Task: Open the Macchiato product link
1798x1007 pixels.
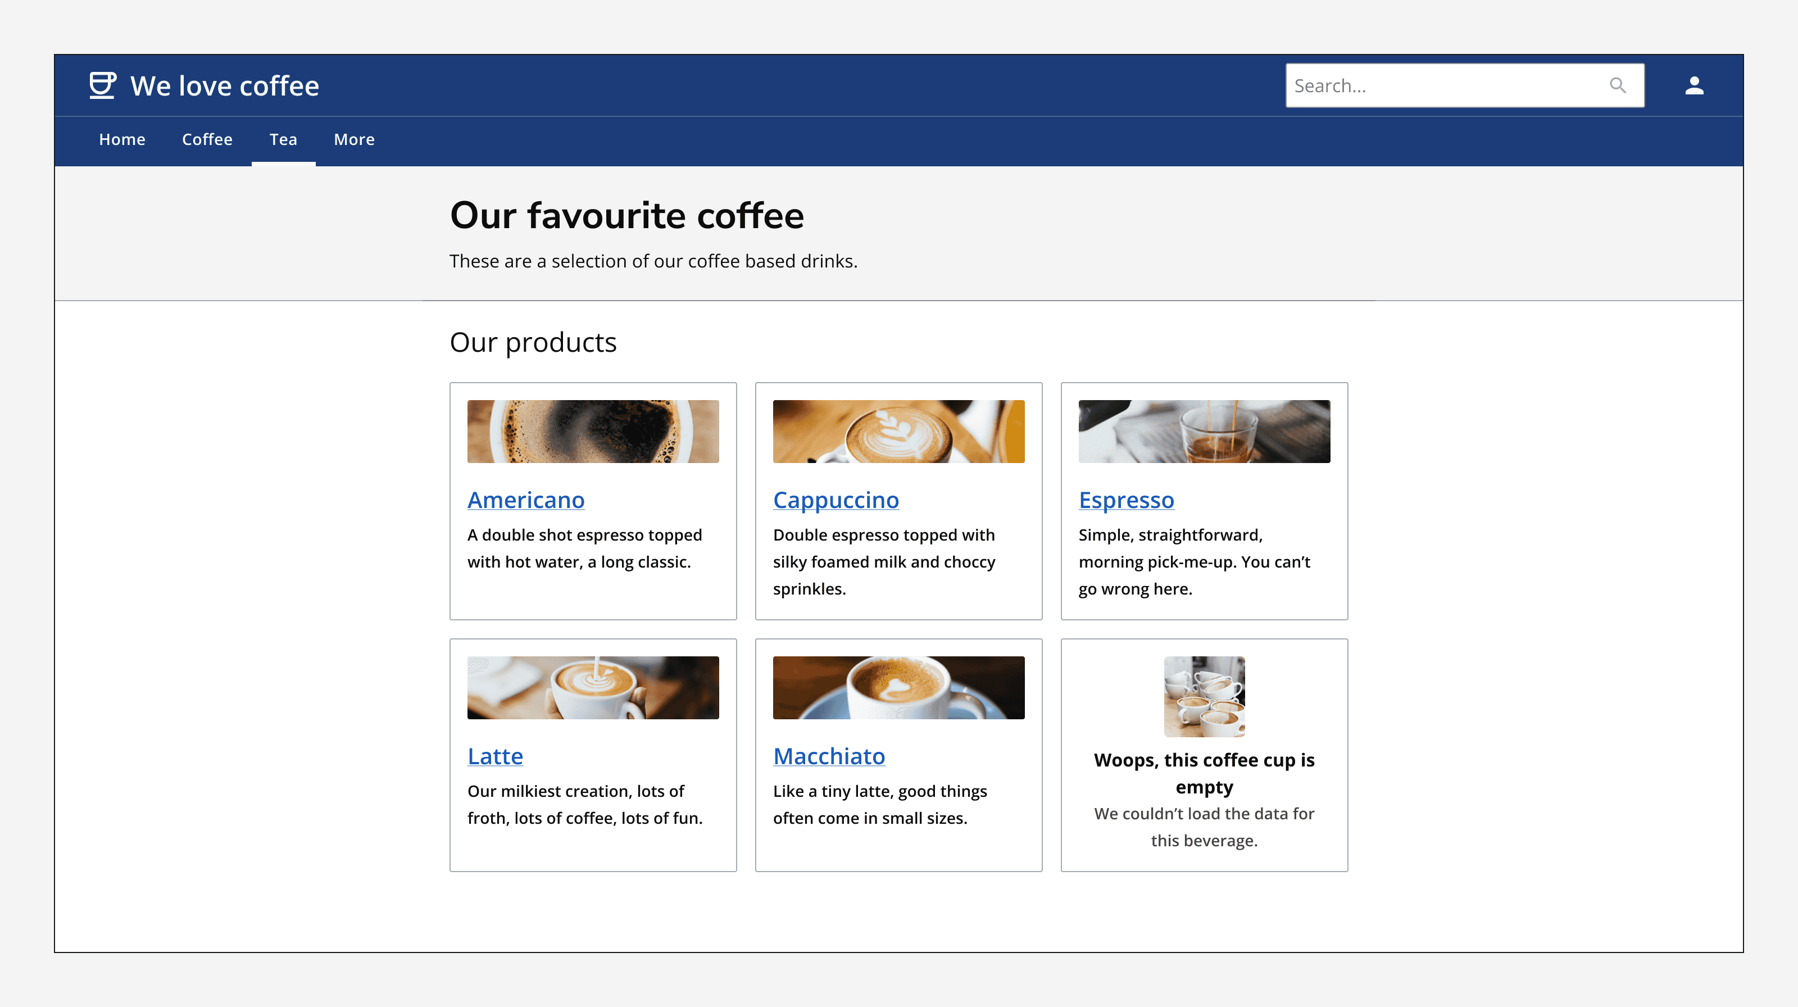Action: pos(829,756)
